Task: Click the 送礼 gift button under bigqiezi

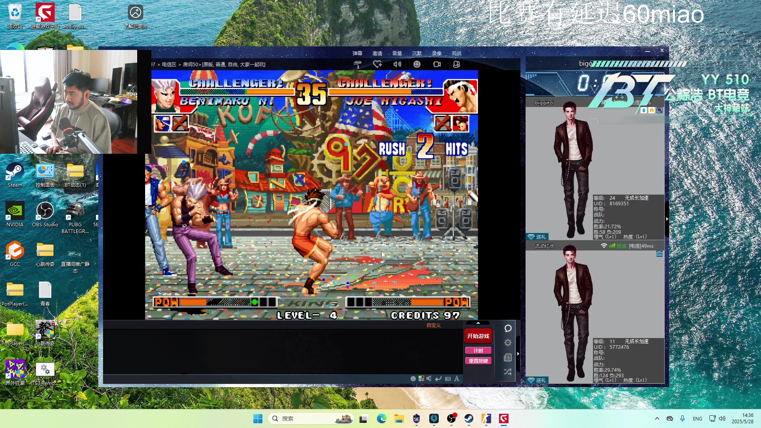Action: point(537,237)
